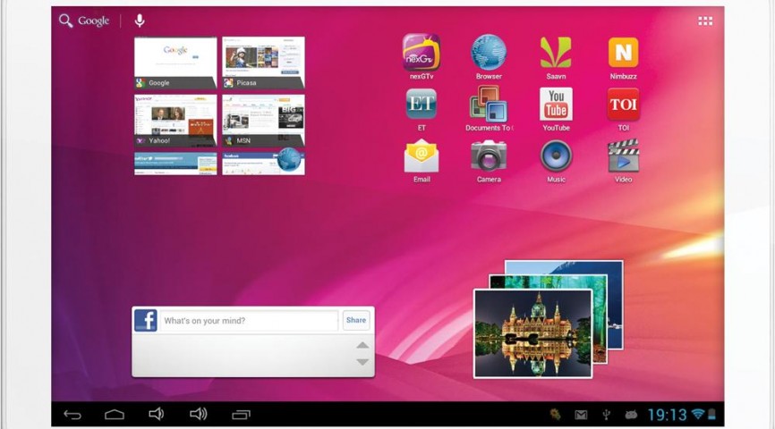Screen dimensions: 775x429
Task: Tap the "What's on your mind?" field
Action: [249, 321]
